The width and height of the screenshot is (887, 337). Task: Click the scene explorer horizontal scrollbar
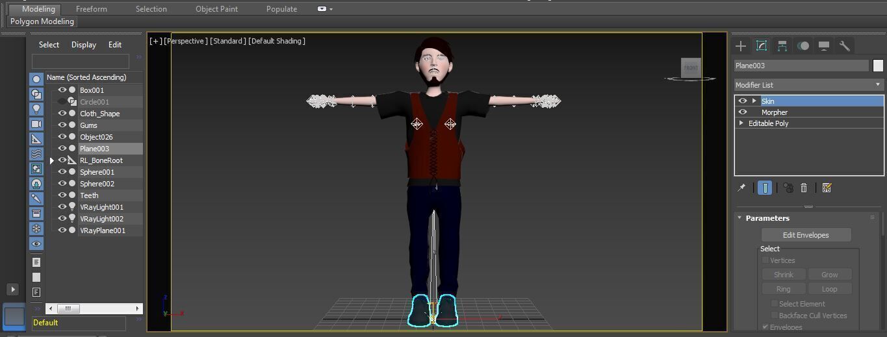(94, 308)
